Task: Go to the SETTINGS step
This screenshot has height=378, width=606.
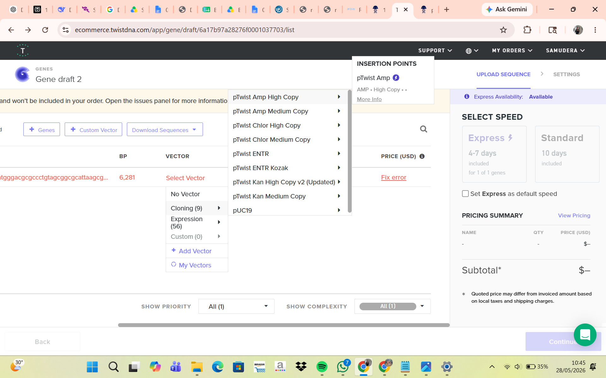Action: (567, 74)
